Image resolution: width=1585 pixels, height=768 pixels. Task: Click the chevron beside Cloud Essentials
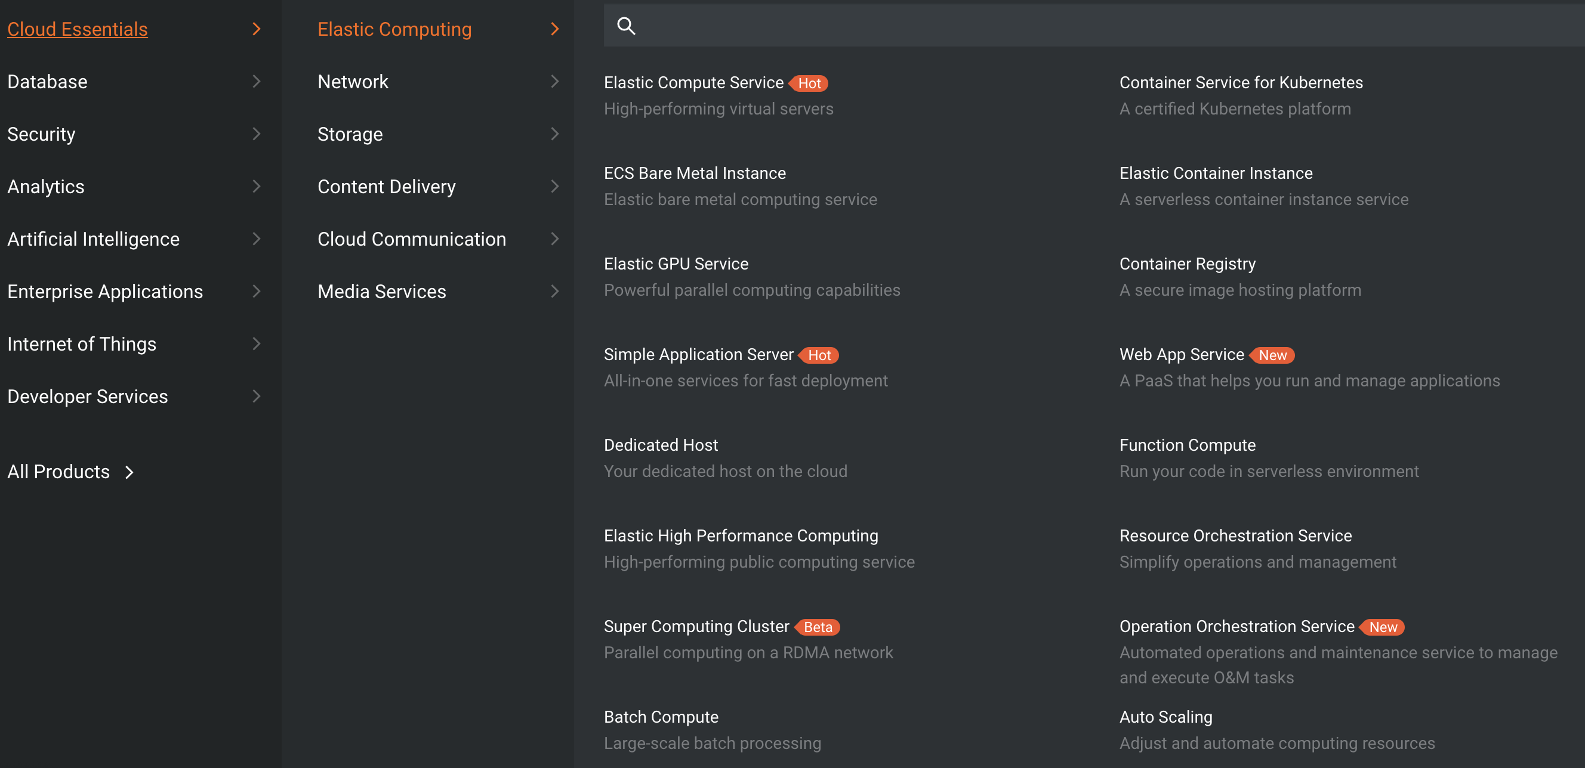coord(257,29)
